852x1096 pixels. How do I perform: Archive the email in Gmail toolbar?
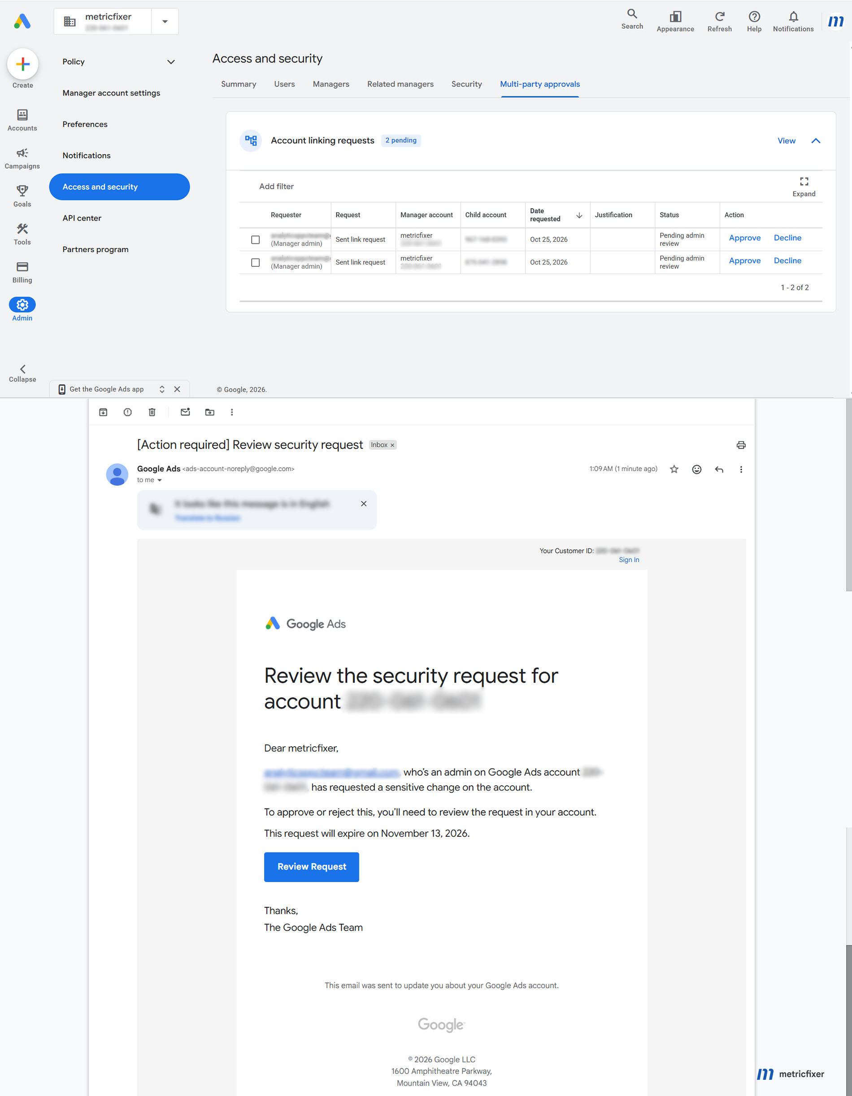(104, 412)
